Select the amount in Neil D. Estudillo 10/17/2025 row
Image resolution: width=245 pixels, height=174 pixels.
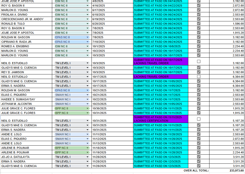point(227,77)
